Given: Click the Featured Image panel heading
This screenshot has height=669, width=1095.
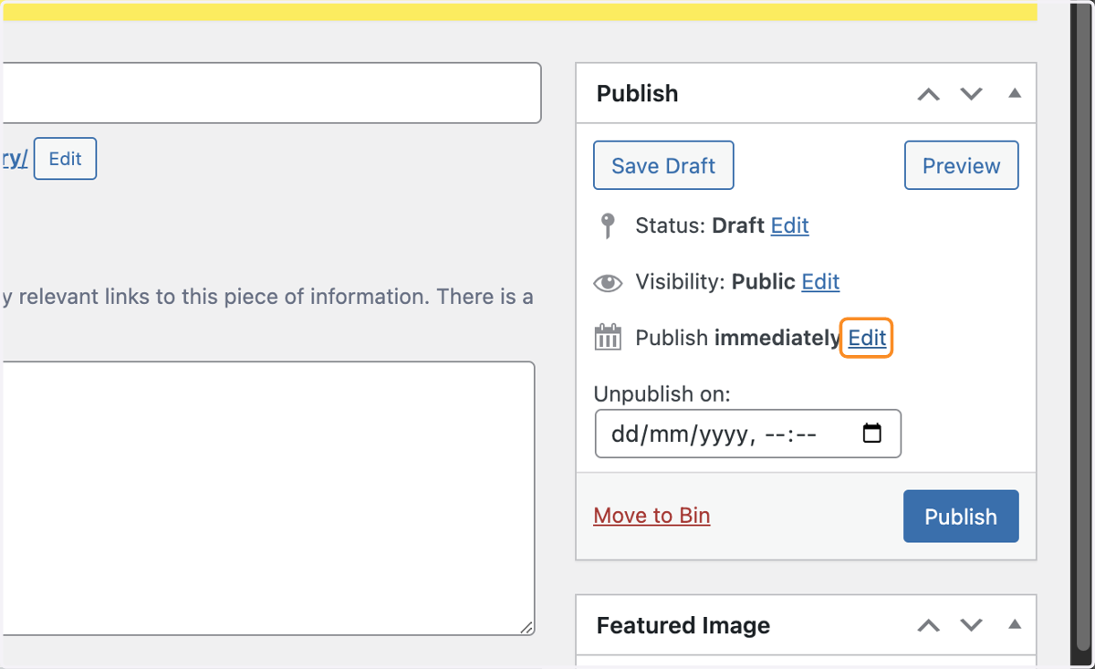Looking at the screenshot, I should (x=683, y=625).
